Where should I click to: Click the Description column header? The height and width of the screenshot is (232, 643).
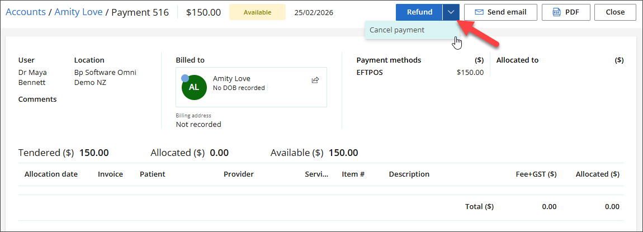coord(409,174)
